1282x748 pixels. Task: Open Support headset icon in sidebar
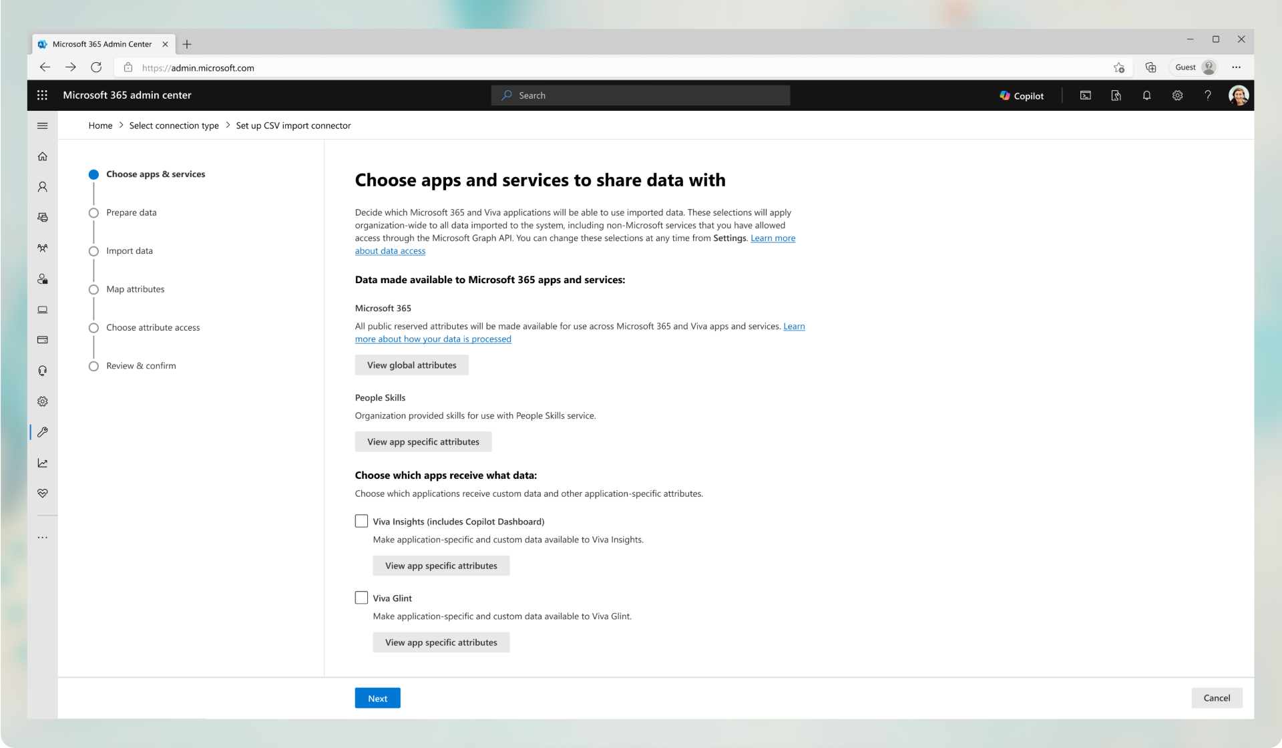[42, 371]
